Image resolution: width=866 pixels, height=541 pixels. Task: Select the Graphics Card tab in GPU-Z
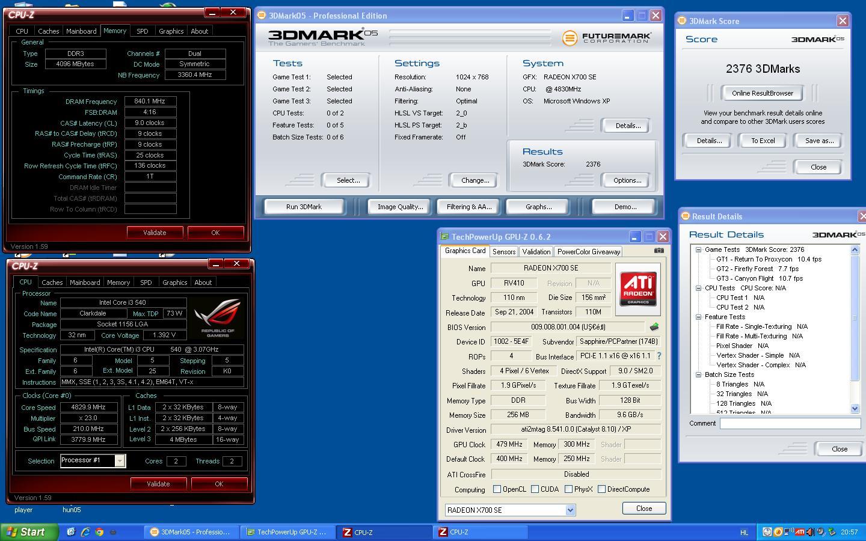point(465,251)
